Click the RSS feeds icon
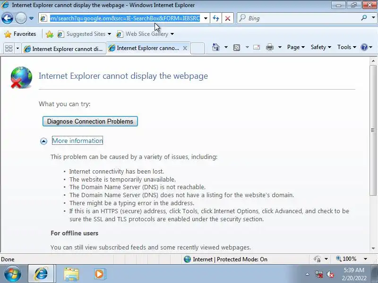Viewport: 378px width, 283px height. click(x=237, y=48)
